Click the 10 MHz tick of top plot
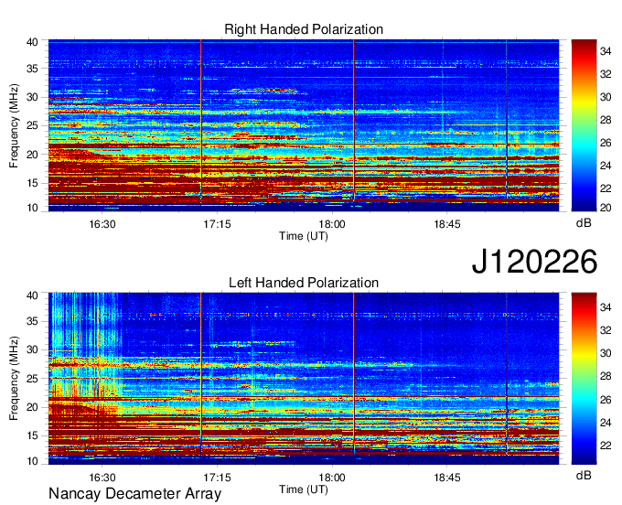Screen dimensions: 622x505 33,208
